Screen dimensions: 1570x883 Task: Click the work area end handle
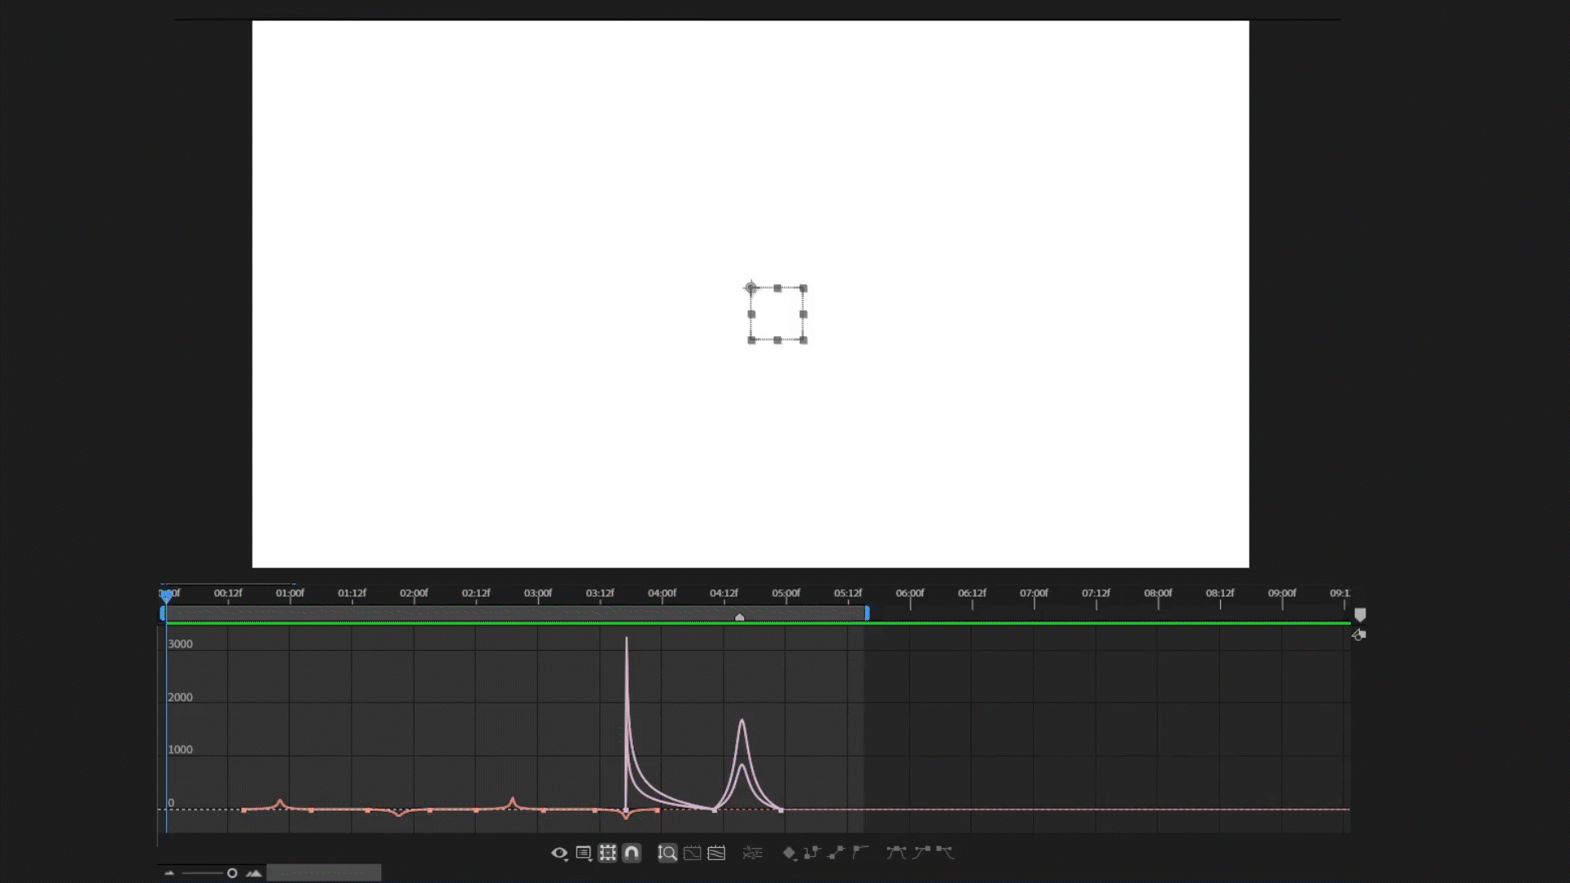click(x=867, y=613)
